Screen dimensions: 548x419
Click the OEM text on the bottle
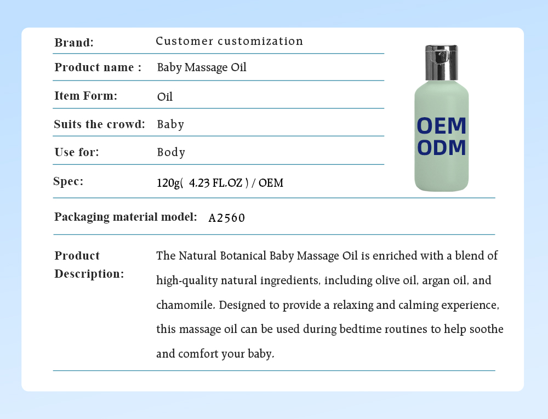point(442,127)
